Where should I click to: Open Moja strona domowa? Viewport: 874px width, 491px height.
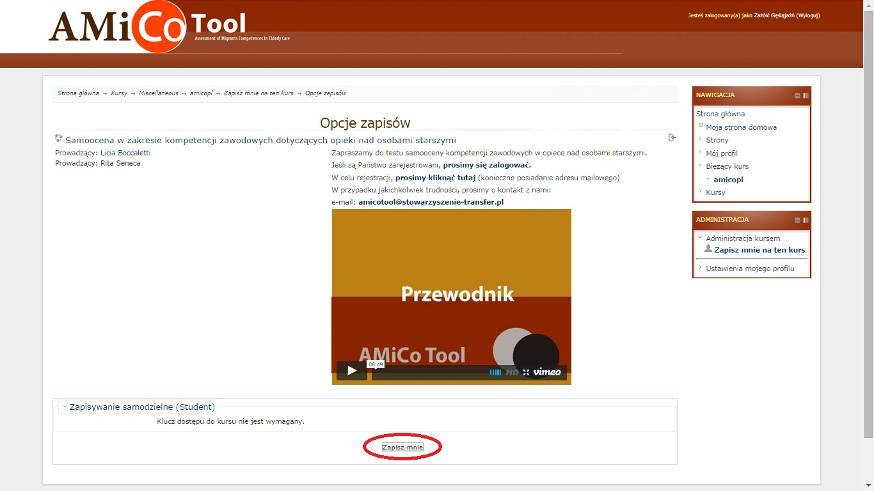[741, 127]
